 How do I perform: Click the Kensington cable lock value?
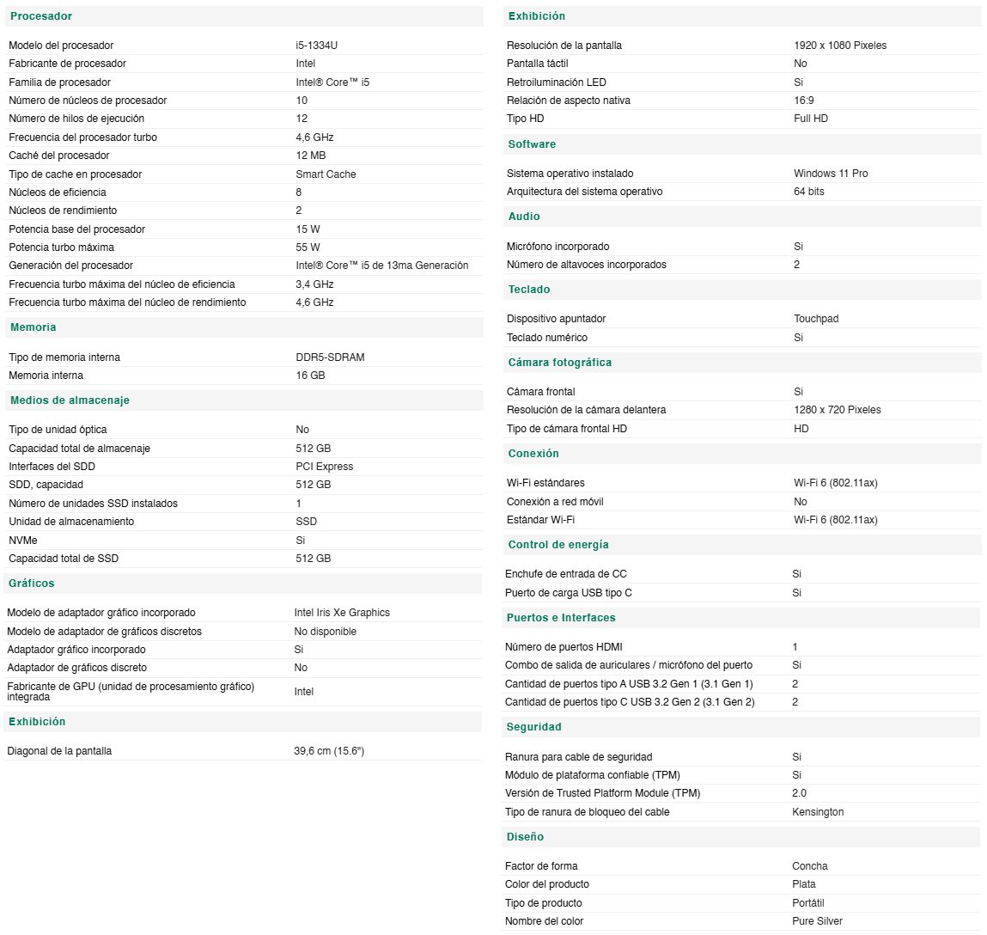(818, 812)
